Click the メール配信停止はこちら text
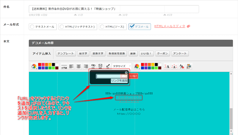The width and height of the screenshot is (238, 135). click(x=129, y=109)
